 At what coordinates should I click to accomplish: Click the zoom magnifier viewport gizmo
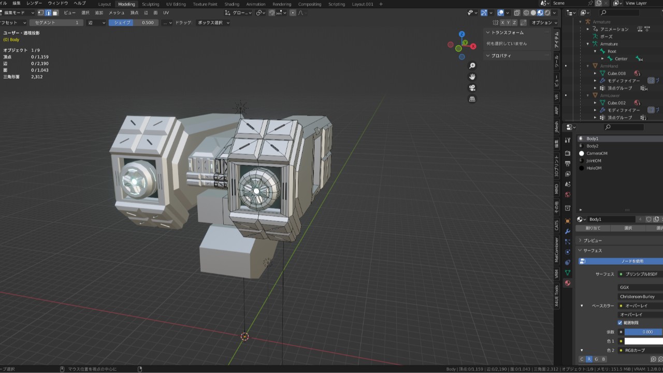pos(472,66)
